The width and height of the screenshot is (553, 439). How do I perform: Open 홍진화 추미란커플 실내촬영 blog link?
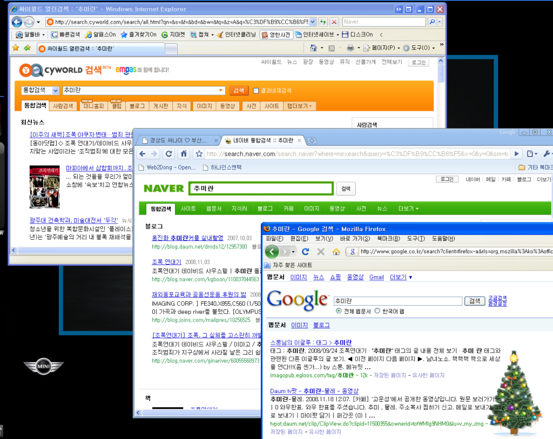coord(187,238)
